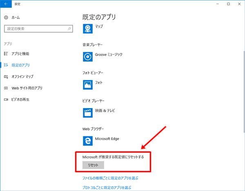Change default web browser Microsoft Edge
245x191 pixels.
pyautogui.click(x=101, y=141)
